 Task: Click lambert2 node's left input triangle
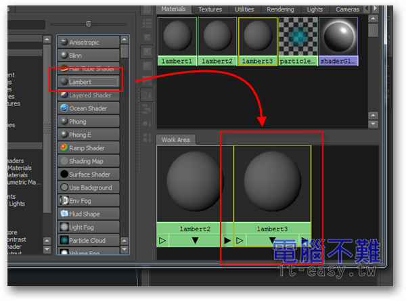162,240
